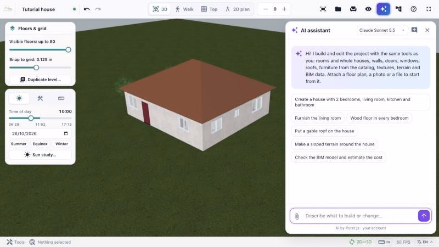This screenshot has width=439, height=247.
Task: Click the green saved status dot
Action: tap(74, 9)
